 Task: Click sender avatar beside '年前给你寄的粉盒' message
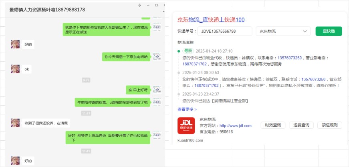(x=157, y=102)
